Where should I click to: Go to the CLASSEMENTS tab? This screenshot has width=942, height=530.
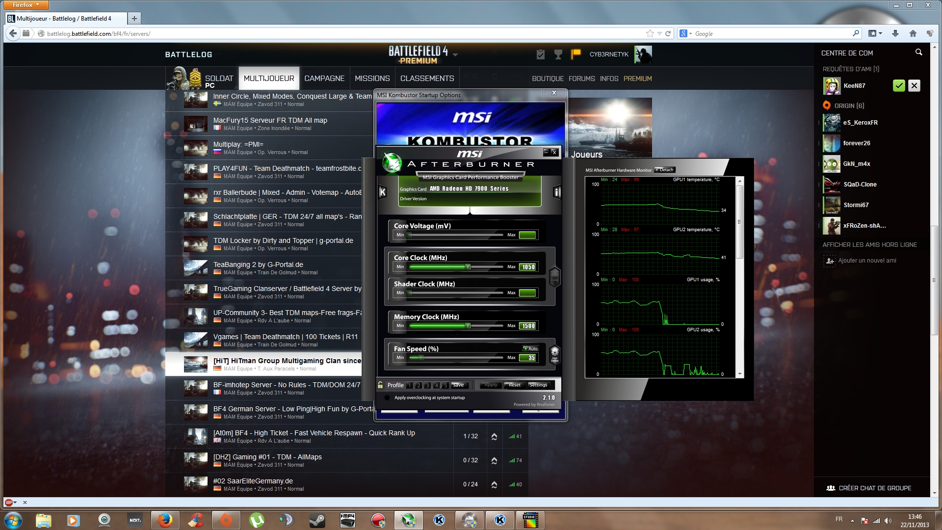pos(427,79)
